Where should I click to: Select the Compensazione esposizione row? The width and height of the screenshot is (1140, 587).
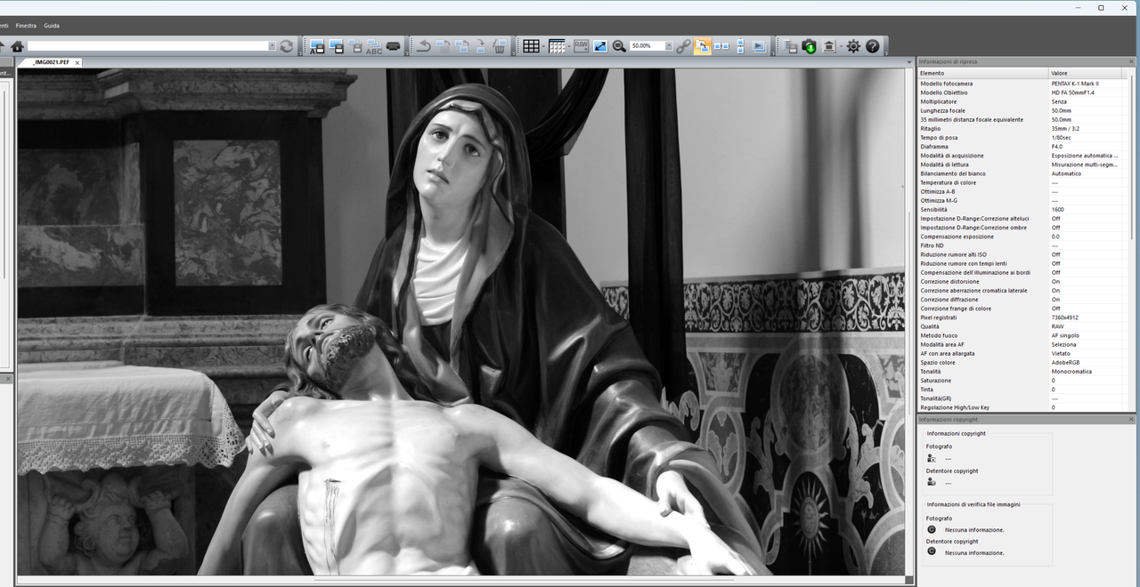(1022, 237)
